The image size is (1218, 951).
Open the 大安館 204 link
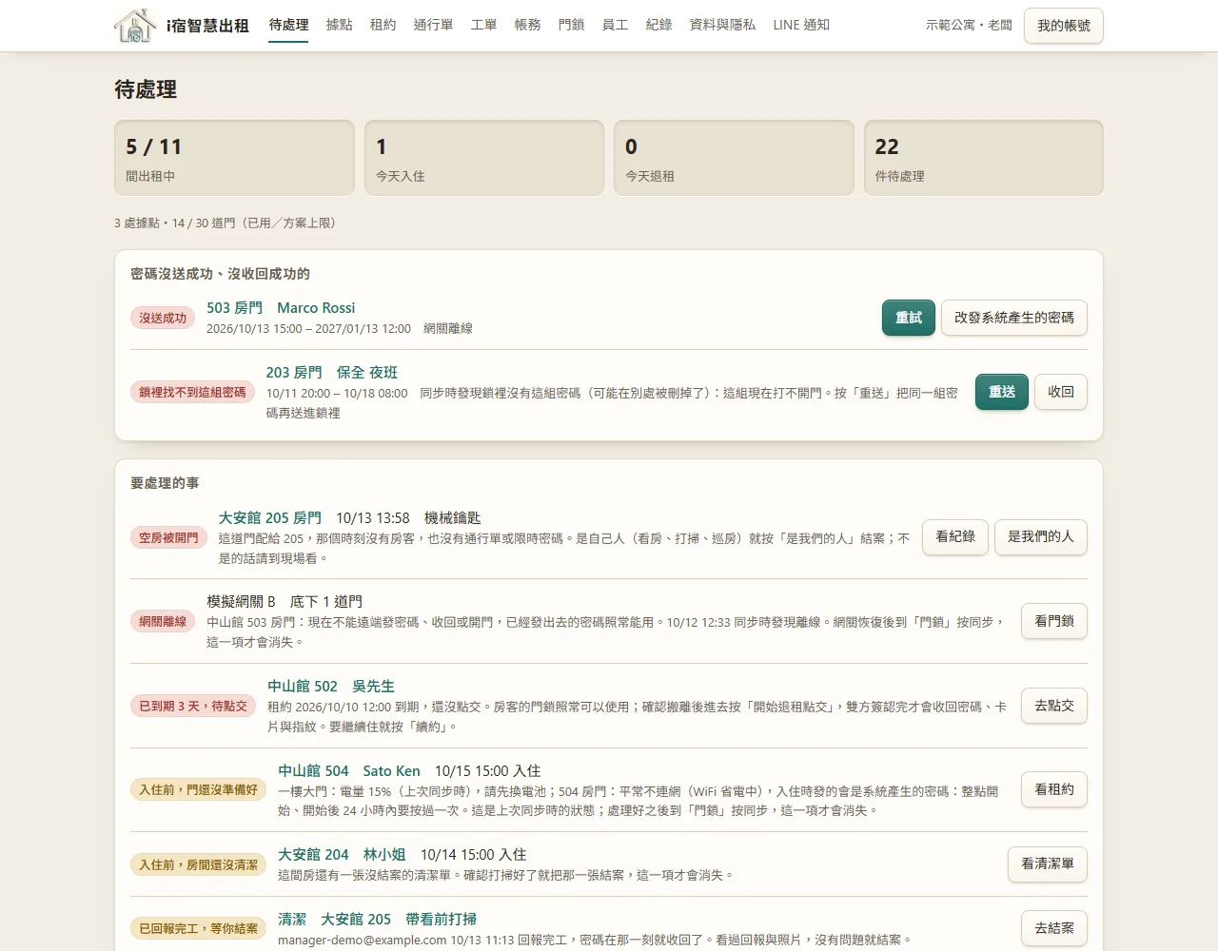point(313,855)
